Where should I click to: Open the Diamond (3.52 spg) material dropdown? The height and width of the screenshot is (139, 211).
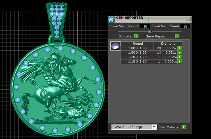pyautogui.click(x=154, y=127)
